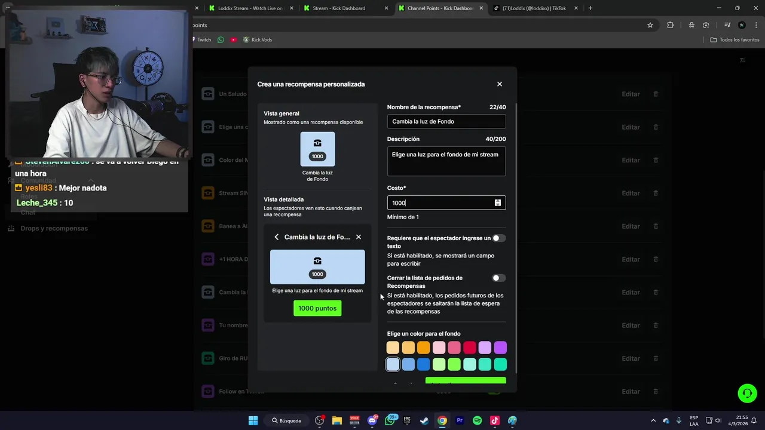
Task: Switch to Loddix TikTok tab
Action: pos(535,8)
